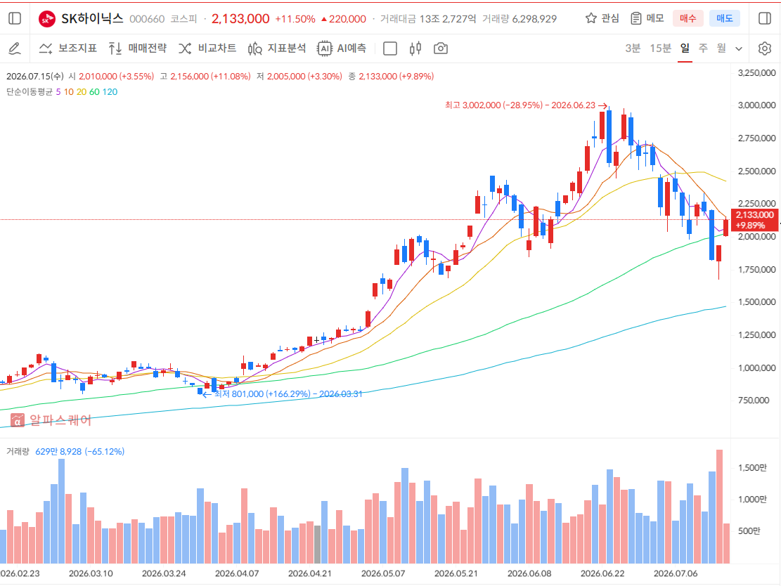Click the square layout icon
The image size is (781, 586).
(390, 48)
